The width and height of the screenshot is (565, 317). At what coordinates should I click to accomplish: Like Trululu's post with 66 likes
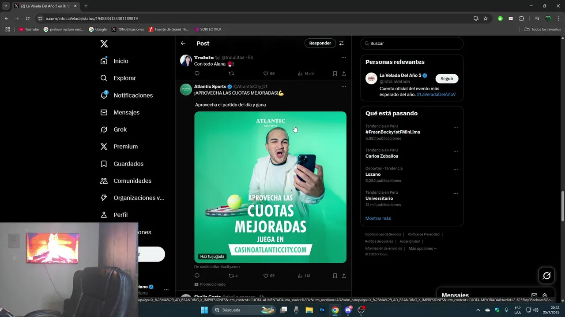(269, 74)
